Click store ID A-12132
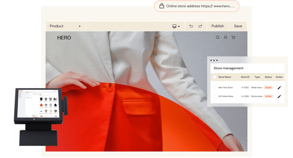 point(245,87)
